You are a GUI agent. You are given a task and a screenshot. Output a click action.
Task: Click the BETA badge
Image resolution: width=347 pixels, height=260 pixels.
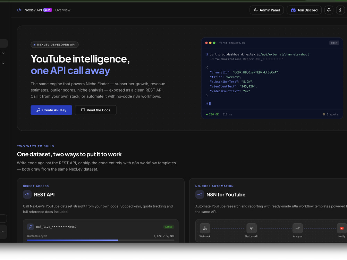(48, 10)
